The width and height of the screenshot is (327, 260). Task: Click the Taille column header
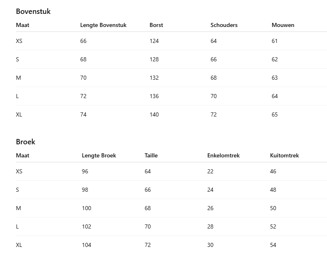pyautogui.click(x=151, y=155)
